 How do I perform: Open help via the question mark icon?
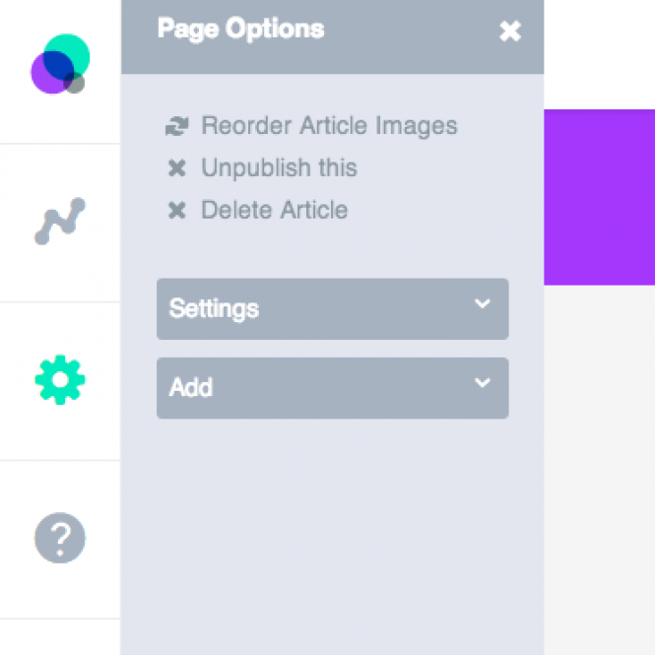point(60,538)
